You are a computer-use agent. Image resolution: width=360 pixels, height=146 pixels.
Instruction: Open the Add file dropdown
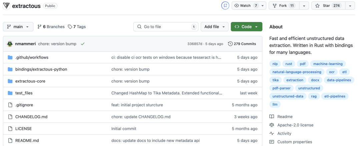214,27
